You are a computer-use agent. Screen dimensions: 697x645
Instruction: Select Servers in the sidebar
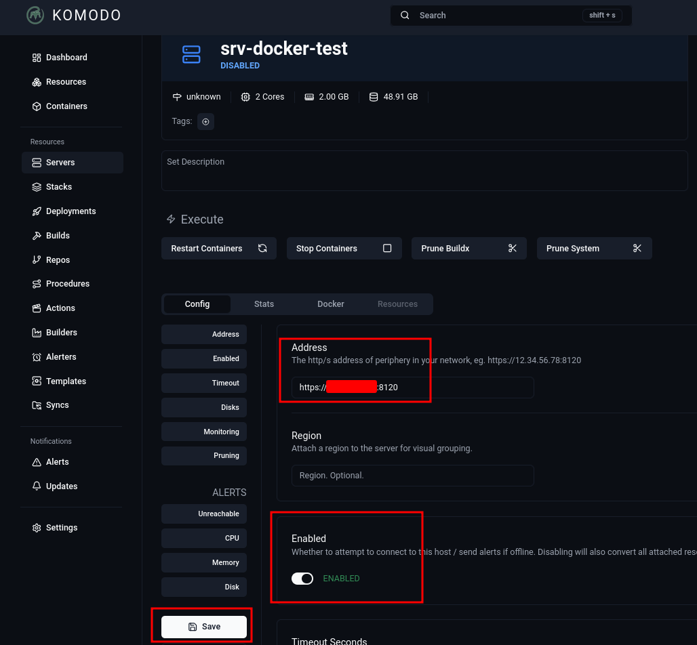click(x=73, y=163)
